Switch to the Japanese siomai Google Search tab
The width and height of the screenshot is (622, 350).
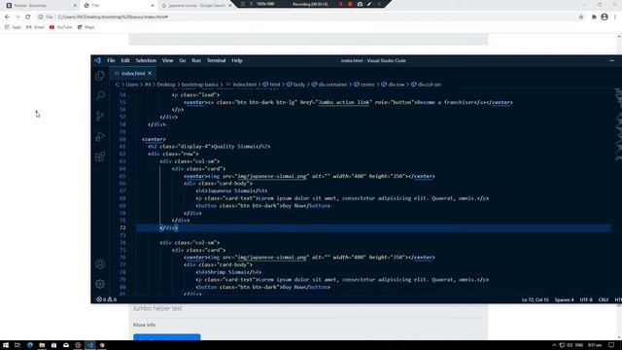(x=195, y=6)
